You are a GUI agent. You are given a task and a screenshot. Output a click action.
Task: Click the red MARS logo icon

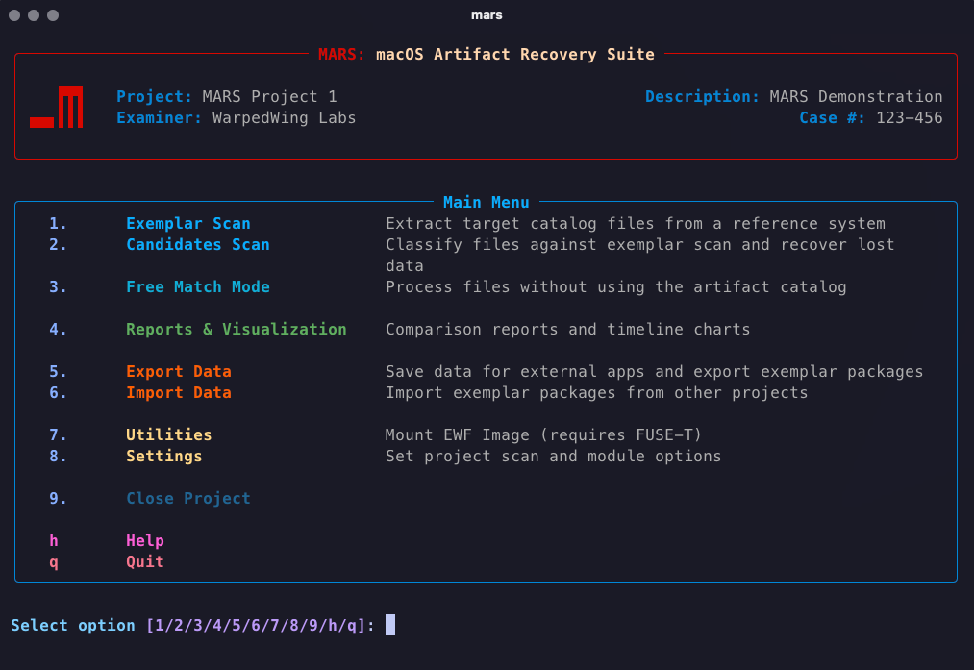pos(57,107)
